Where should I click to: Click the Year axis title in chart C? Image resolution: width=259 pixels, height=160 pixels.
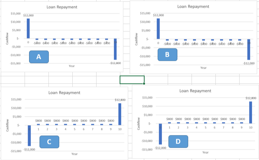point(75,154)
